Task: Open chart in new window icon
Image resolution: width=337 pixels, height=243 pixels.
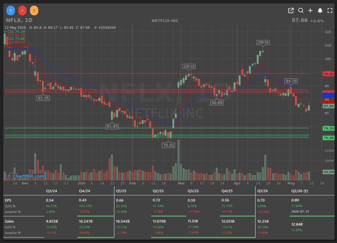Action: 291,11
